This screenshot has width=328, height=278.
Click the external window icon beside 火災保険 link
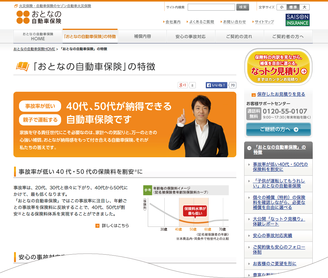coord(16,6)
